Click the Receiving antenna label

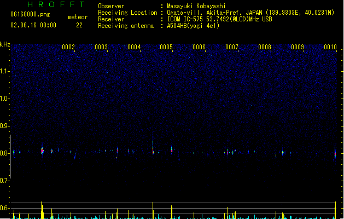point(126,26)
